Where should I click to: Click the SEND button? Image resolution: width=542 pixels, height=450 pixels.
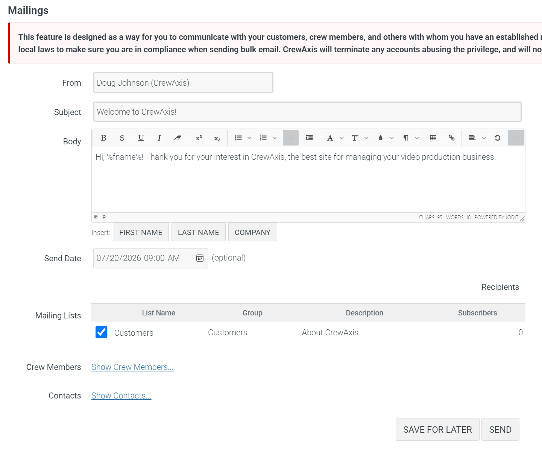tap(500, 429)
